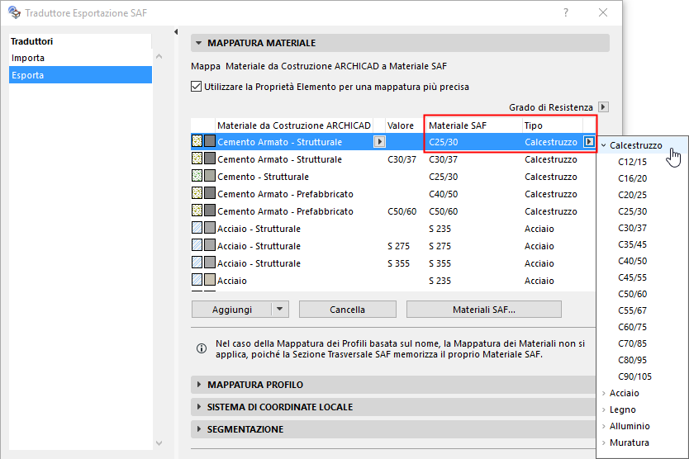This screenshot has height=459, width=689.
Task: Click the Aggiungi button
Action: click(x=231, y=310)
